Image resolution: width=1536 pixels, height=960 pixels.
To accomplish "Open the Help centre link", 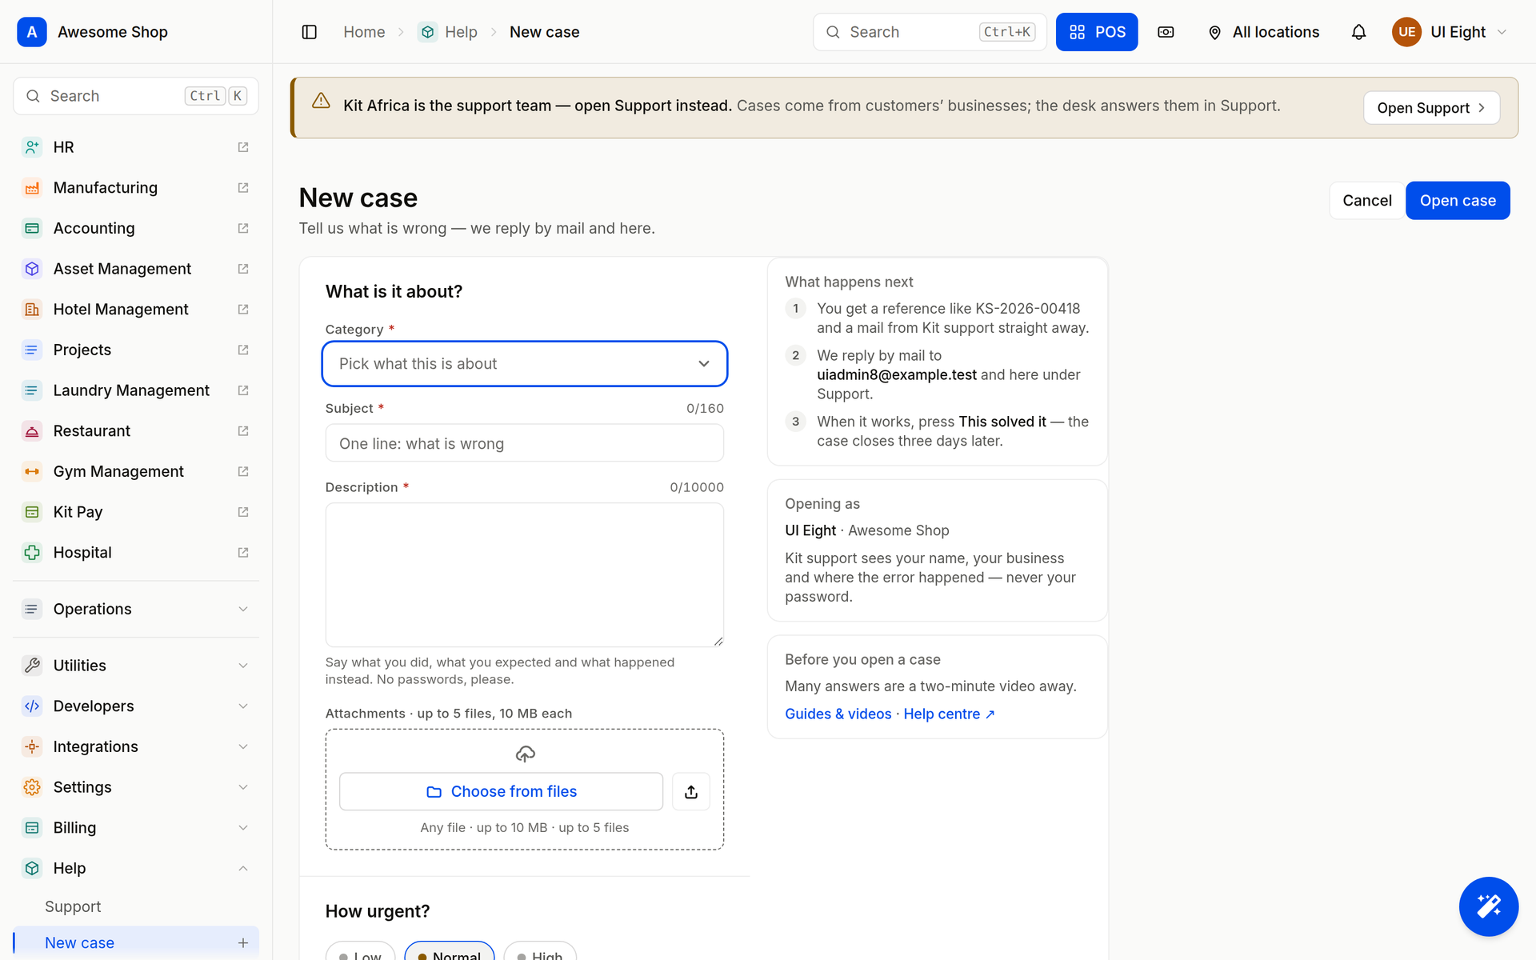I will [x=949, y=714].
